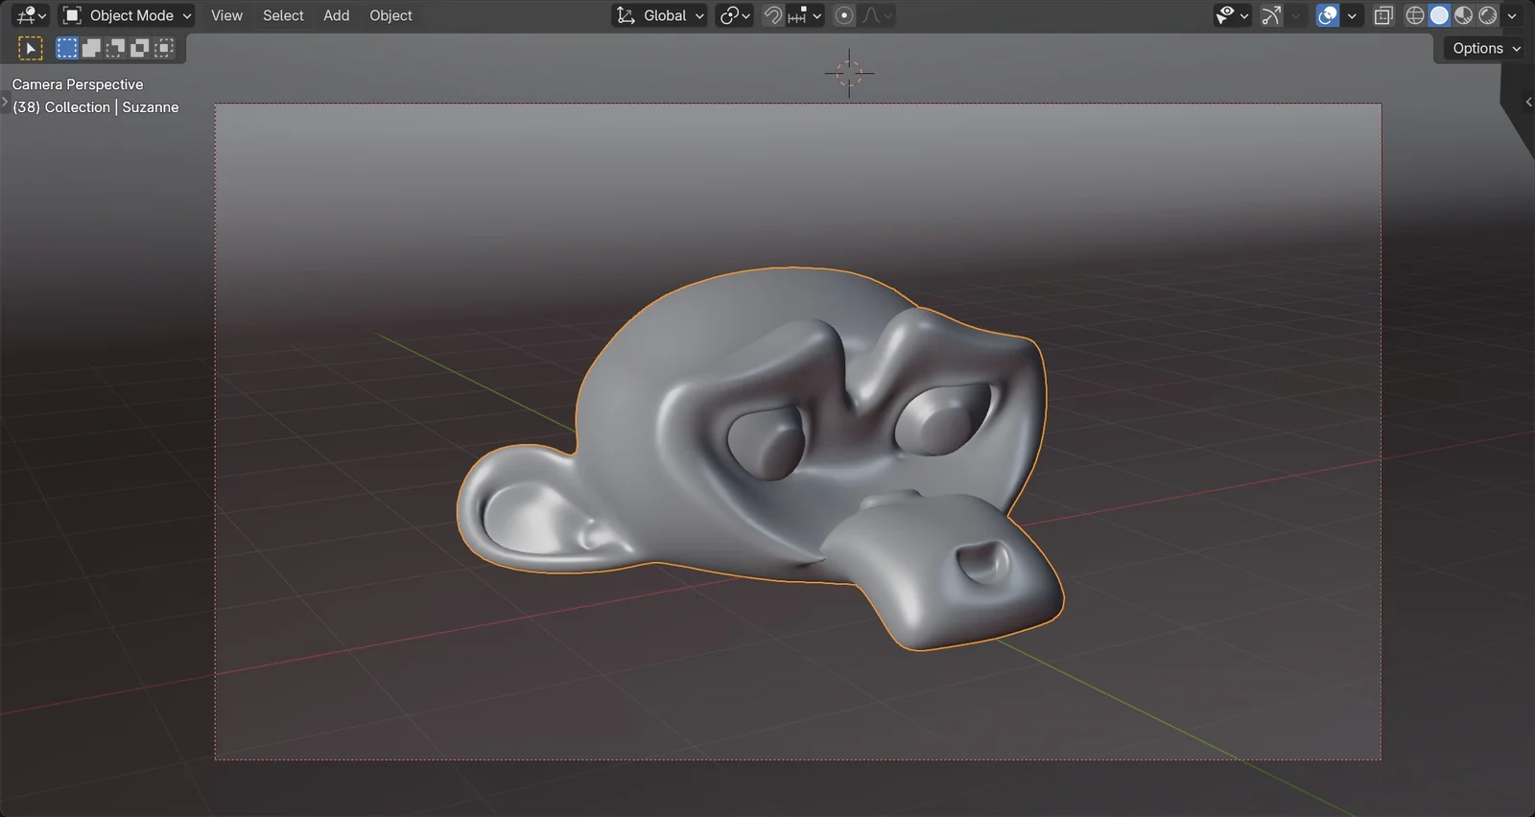This screenshot has height=817, width=1535.
Task: Switch to solid viewport shading
Action: pos(1439,15)
